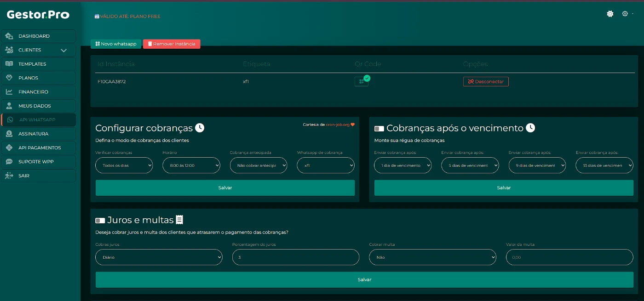
Task: Click the Novo whatsapp button
Action: [116, 44]
